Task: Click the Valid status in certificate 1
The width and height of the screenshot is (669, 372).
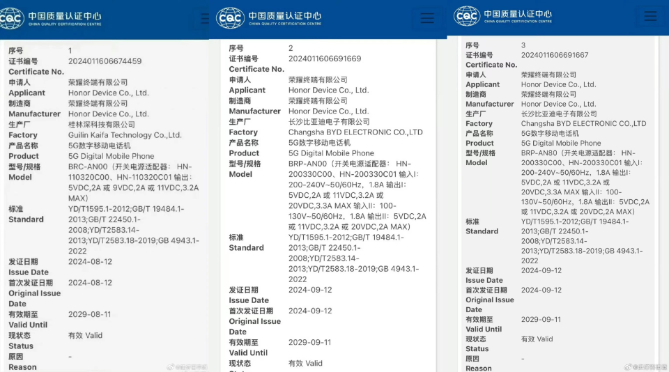Action: click(x=85, y=335)
